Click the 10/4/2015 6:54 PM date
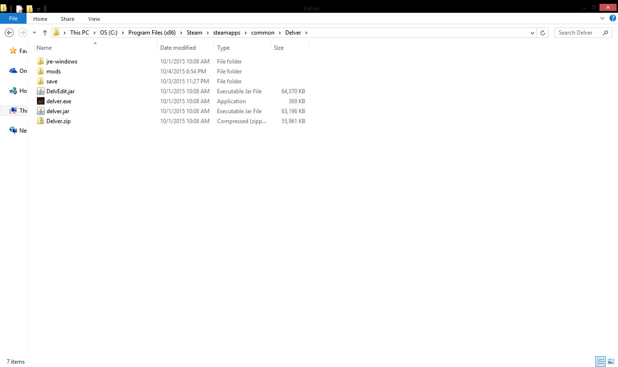Image resolution: width=618 pixels, height=367 pixels. [x=183, y=72]
